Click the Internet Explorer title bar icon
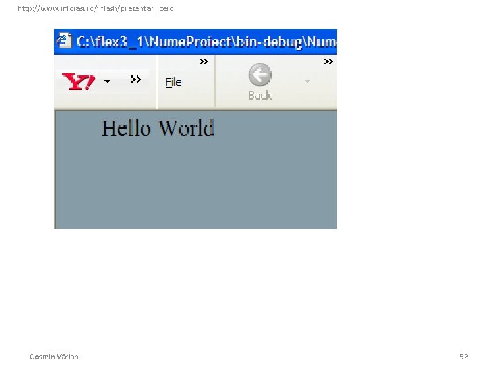The width and height of the screenshot is (498, 374). [64, 40]
